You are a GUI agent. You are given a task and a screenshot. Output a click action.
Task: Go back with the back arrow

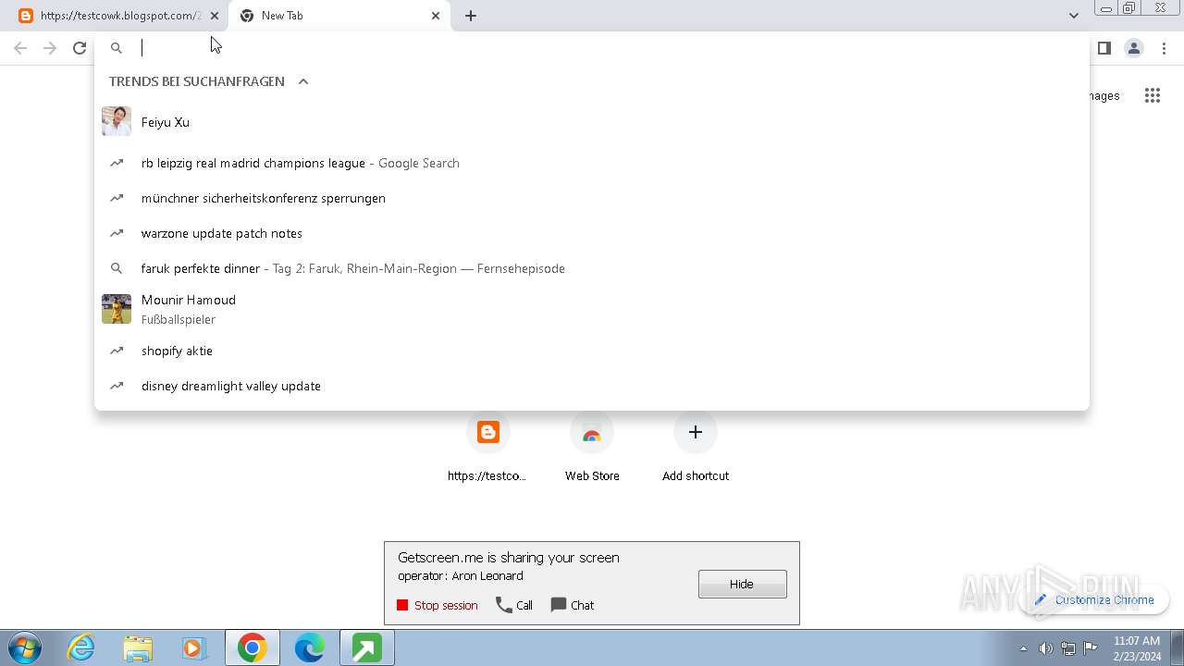point(20,48)
